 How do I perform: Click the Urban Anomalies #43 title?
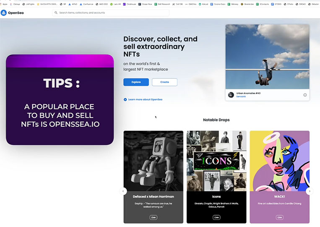[248, 93]
